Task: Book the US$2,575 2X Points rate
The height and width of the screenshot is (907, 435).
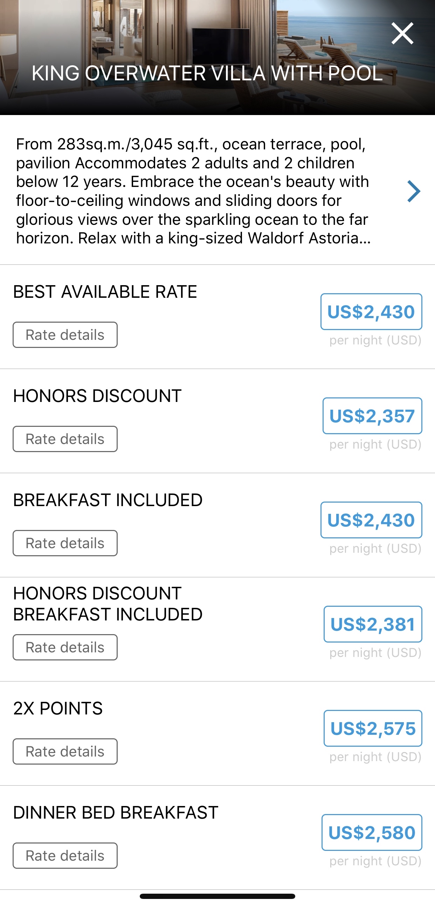Action: click(373, 728)
